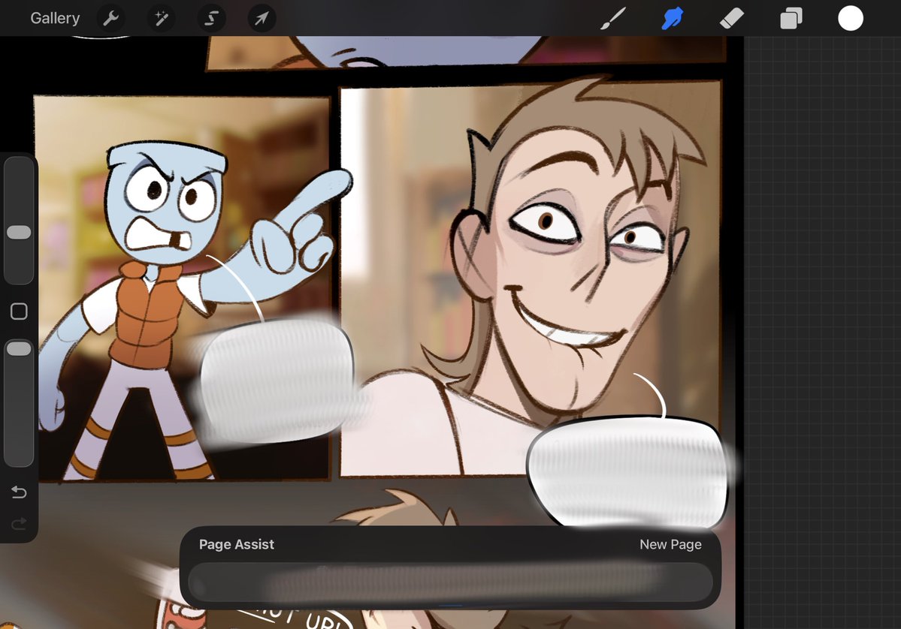Select the Page Assist page thumbnail strip

pos(451,582)
